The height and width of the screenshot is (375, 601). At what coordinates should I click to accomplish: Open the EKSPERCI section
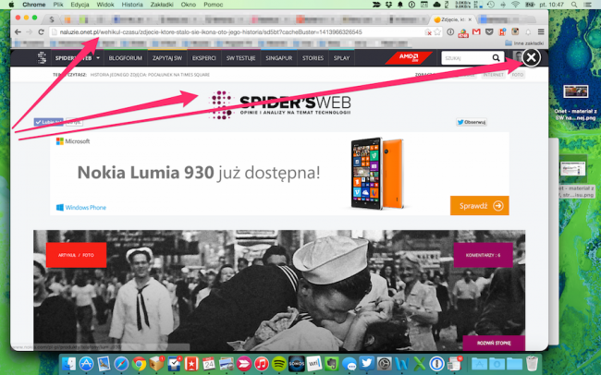coord(204,58)
